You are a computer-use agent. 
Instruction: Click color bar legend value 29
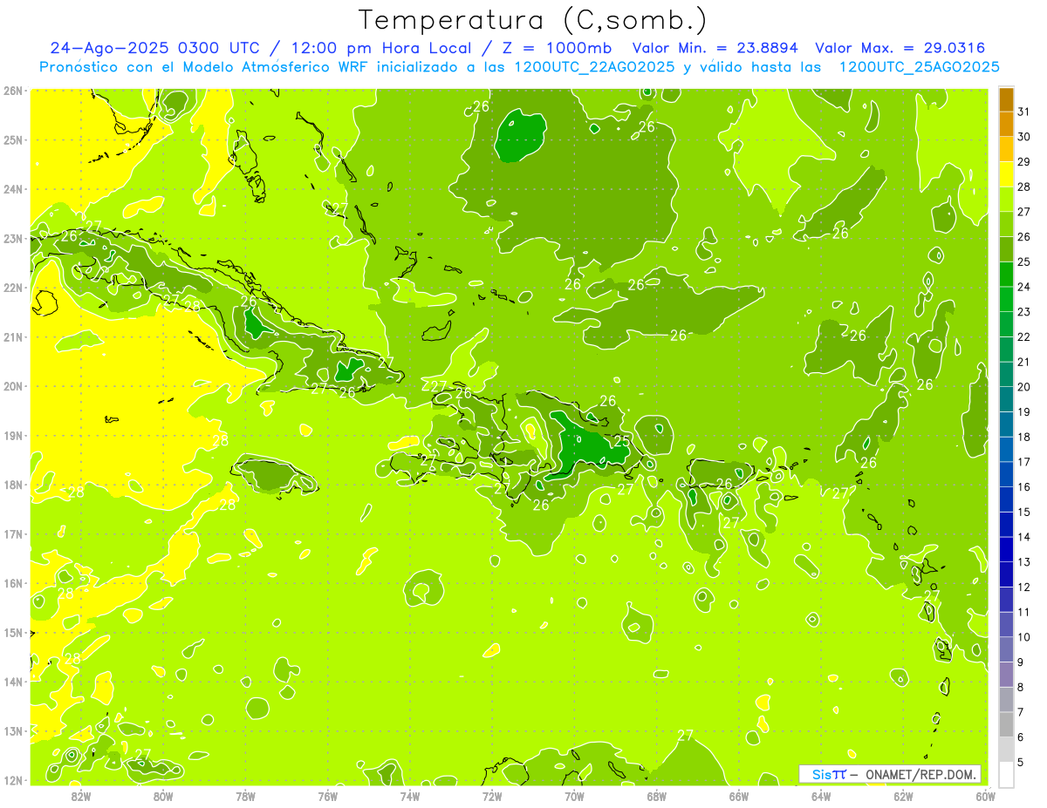[1023, 161]
